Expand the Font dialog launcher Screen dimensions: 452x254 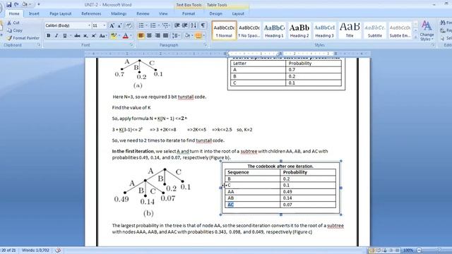coord(131,45)
